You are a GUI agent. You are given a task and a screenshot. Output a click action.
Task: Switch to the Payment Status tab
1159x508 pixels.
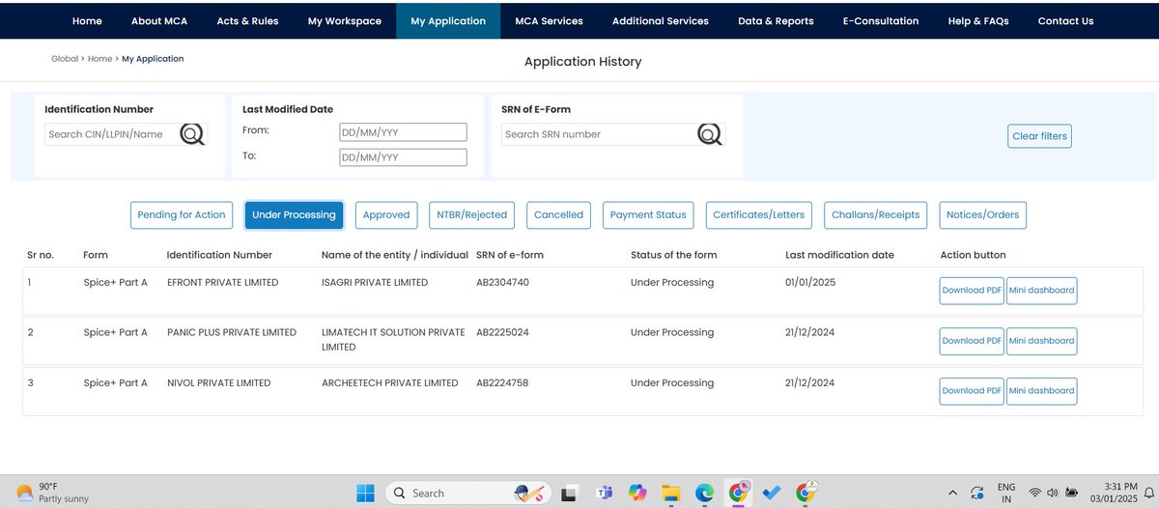(648, 215)
